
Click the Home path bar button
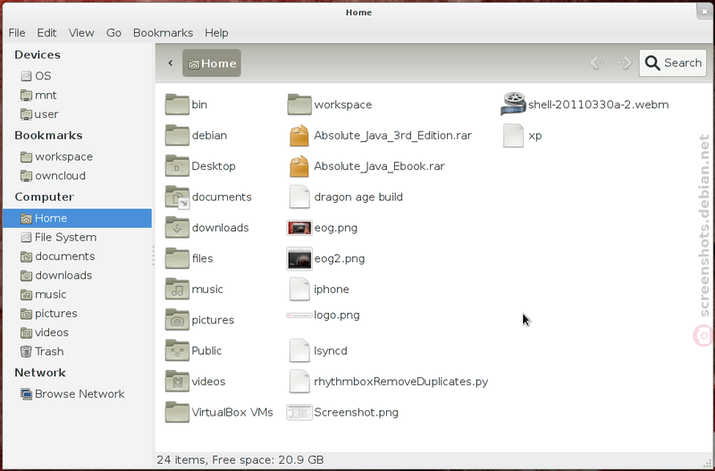point(212,63)
